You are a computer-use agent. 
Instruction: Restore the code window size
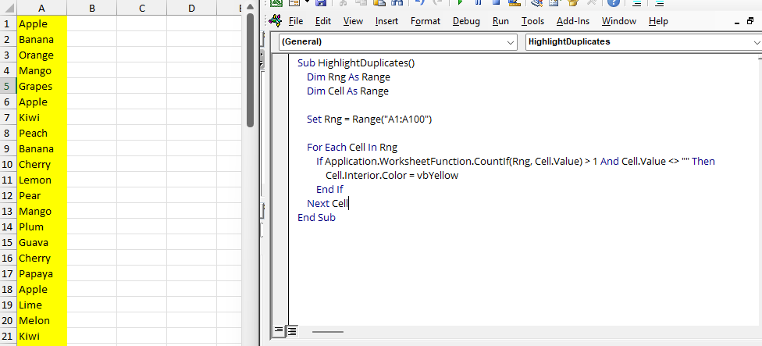[x=750, y=21]
